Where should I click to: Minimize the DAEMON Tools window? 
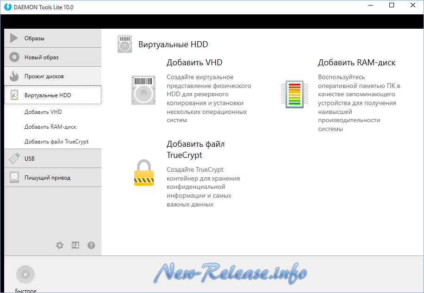point(371,6)
